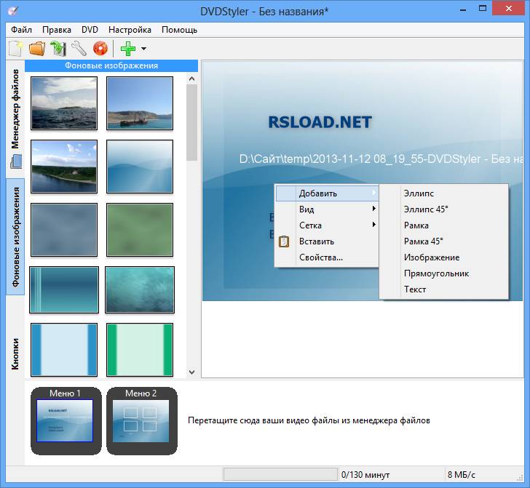Select the turquoise textured background thumbnail
This screenshot has height=488, width=530.
click(x=140, y=289)
